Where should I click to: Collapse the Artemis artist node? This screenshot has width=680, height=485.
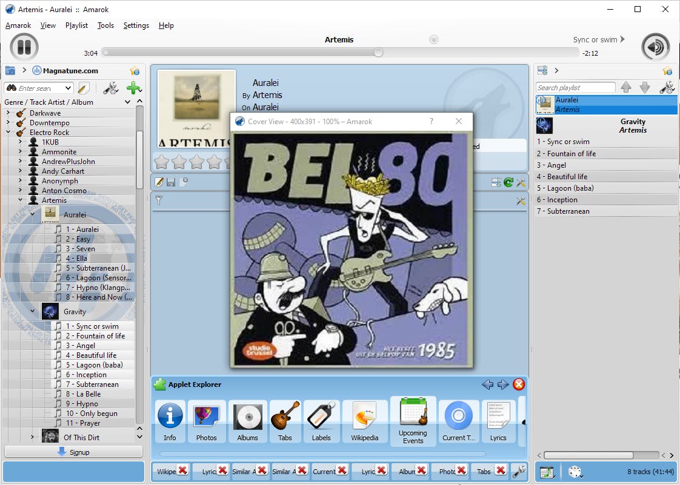pos(21,200)
